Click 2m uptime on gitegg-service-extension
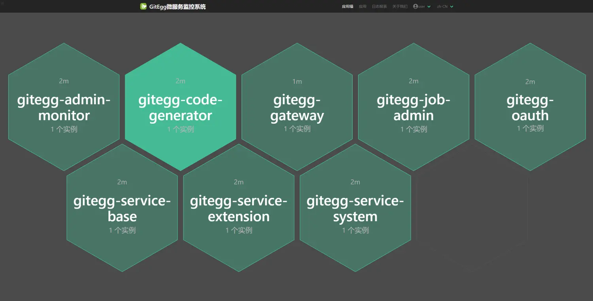 pos(239,182)
